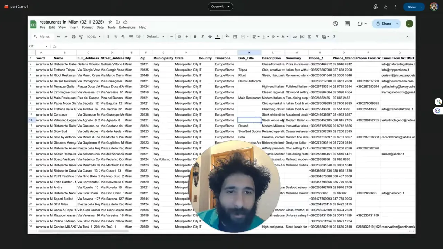Open the 100% zoom dropdown
Viewport: 443px width, 249px height.
click(93, 37)
